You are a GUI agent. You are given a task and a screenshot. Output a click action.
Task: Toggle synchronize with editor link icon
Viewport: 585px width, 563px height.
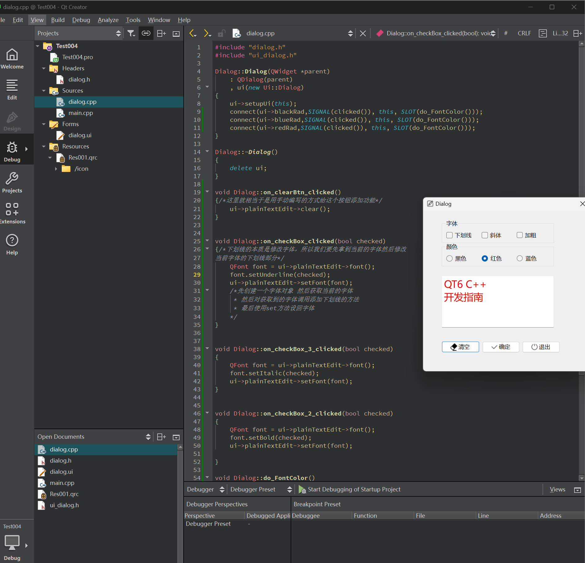[x=146, y=33]
